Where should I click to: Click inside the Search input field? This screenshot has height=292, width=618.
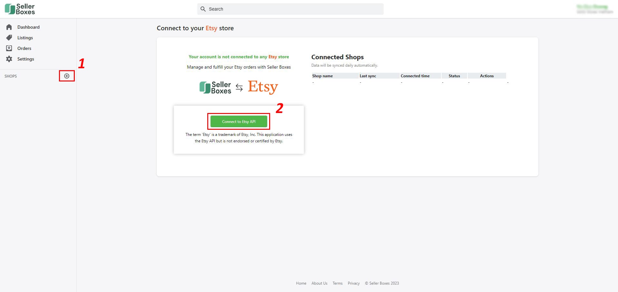pos(290,9)
